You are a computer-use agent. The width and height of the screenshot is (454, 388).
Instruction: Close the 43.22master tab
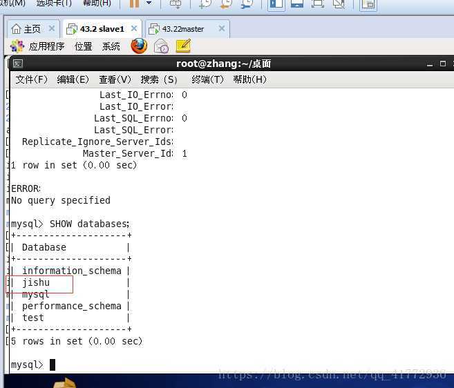(222, 28)
